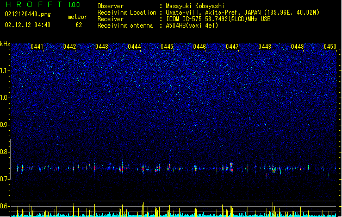Viewport: 342px width, 217px height.
Task: Click the 0441 time marker
Action: 37,47
